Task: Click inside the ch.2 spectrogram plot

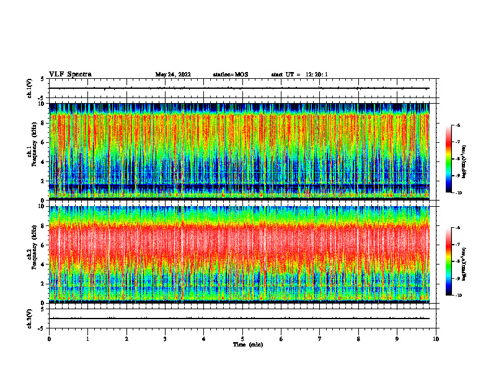Action: click(x=239, y=255)
